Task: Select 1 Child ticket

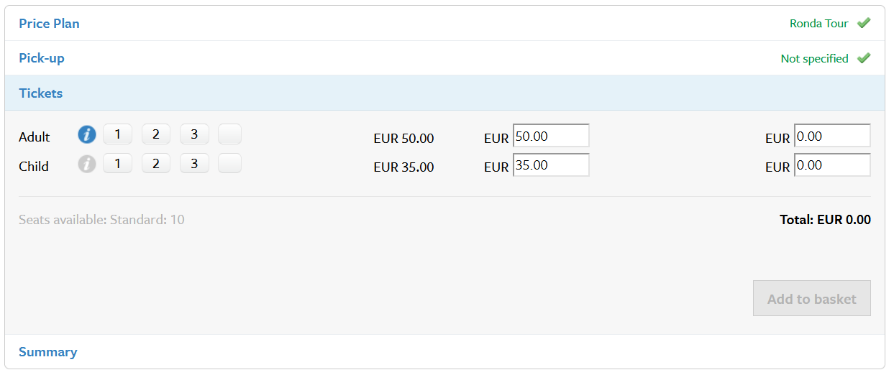Action: click(x=117, y=163)
